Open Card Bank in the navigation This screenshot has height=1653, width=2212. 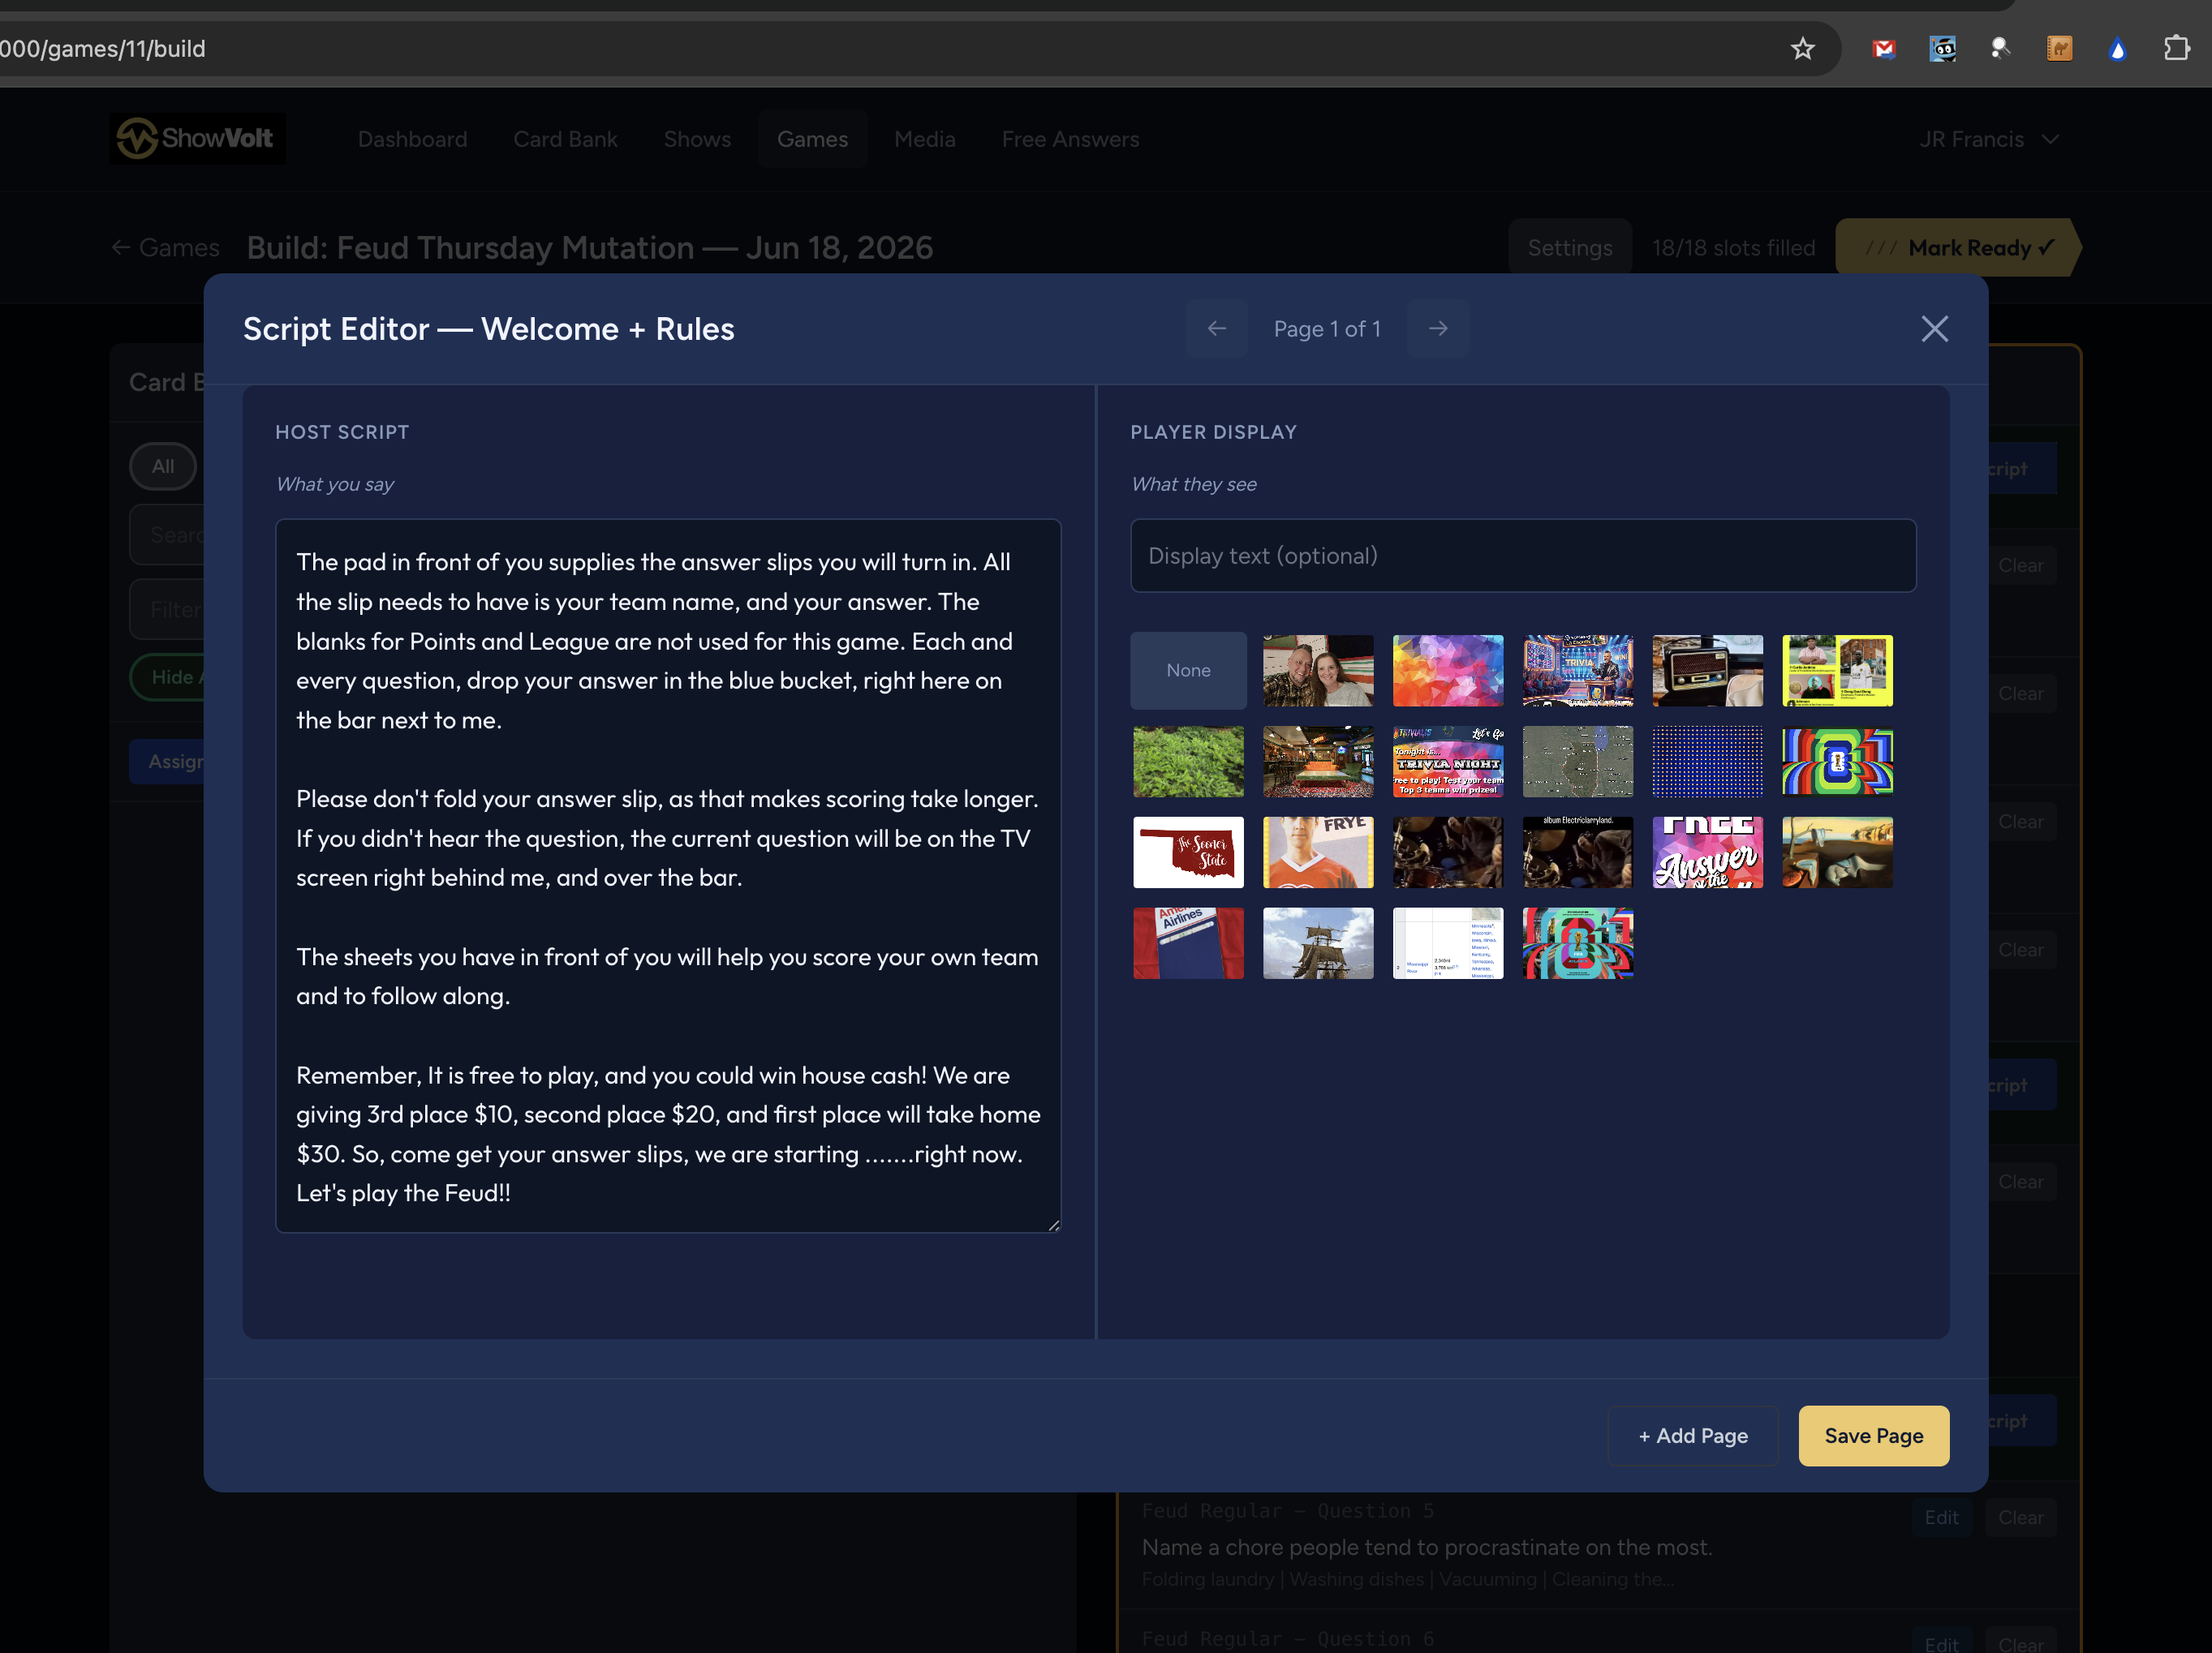tap(565, 139)
